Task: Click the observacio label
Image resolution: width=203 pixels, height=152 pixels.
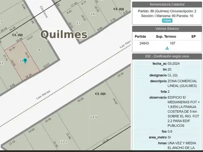Action: tap(158, 98)
